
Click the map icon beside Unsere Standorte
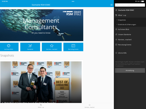[x=116, y=34]
